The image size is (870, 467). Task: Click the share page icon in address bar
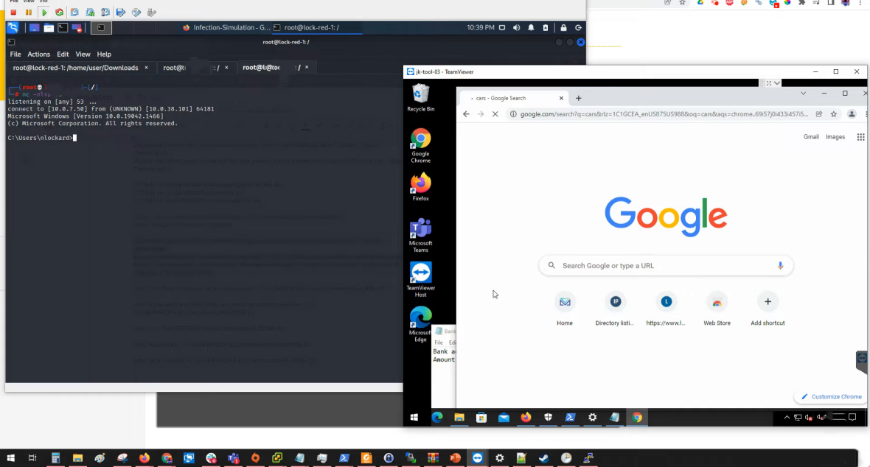click(x=819, y=114)
